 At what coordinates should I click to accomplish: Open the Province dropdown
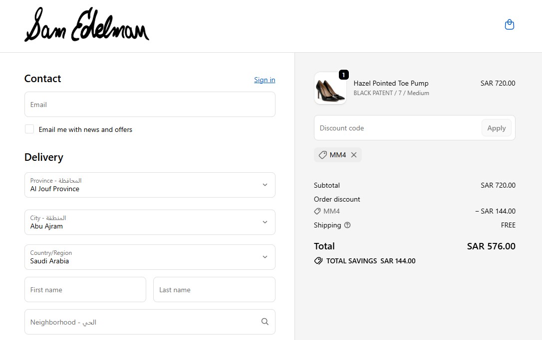[x=150, y=185]
